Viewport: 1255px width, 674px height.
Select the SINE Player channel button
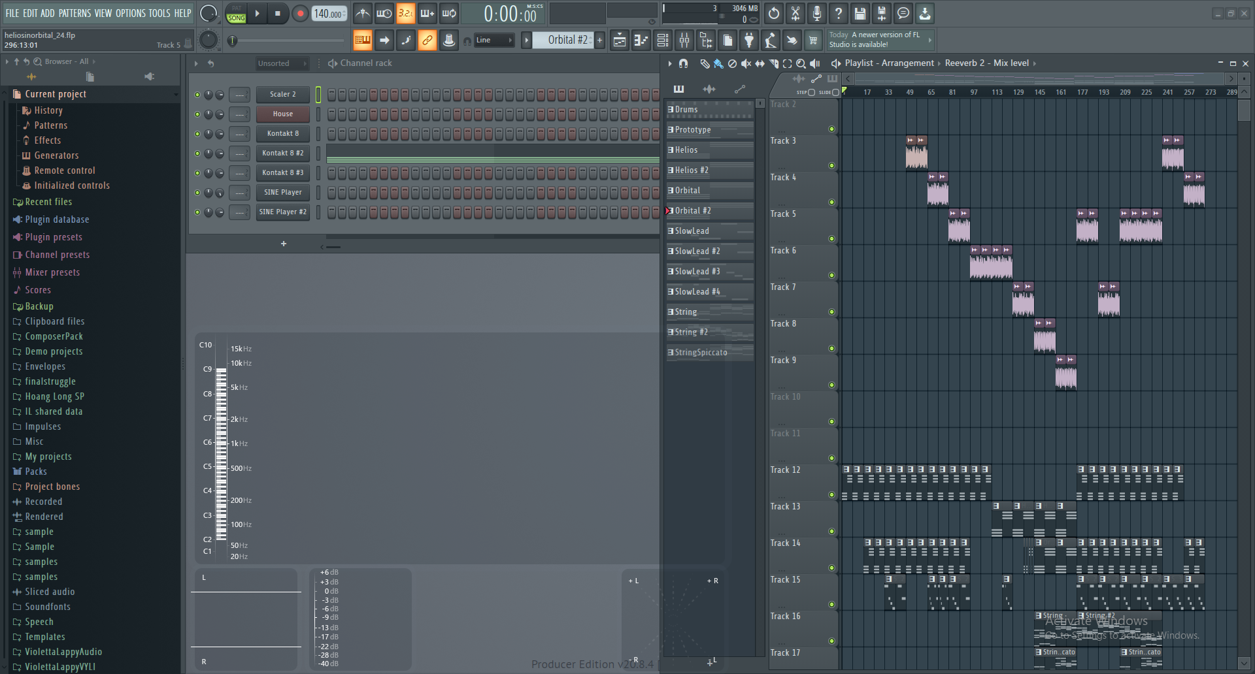283,193
